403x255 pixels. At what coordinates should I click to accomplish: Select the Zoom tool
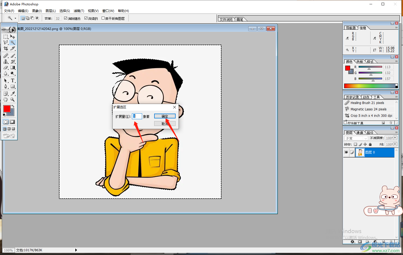tap(13, 99)
